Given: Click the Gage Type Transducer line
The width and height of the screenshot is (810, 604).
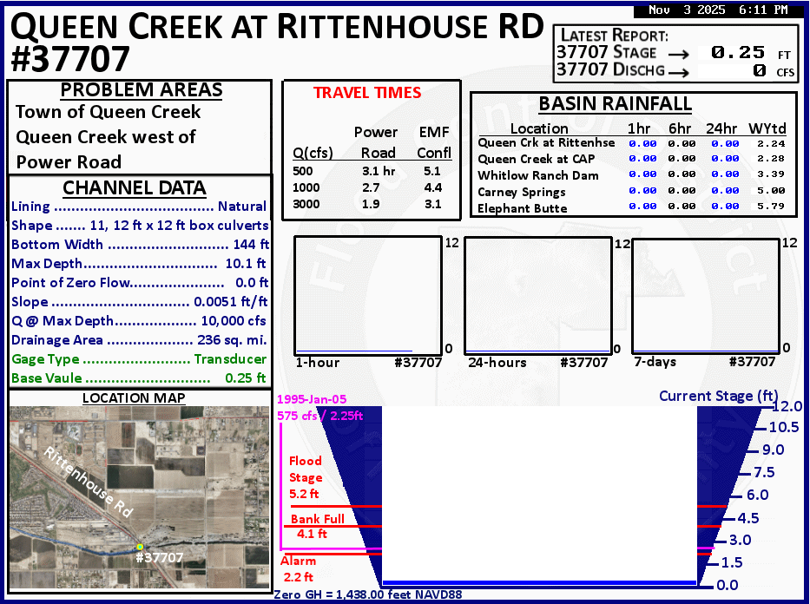Looking at the screenshot, I should point(139,359).
